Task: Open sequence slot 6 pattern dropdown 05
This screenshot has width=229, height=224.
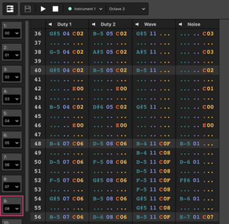Action: pos(11,143)
